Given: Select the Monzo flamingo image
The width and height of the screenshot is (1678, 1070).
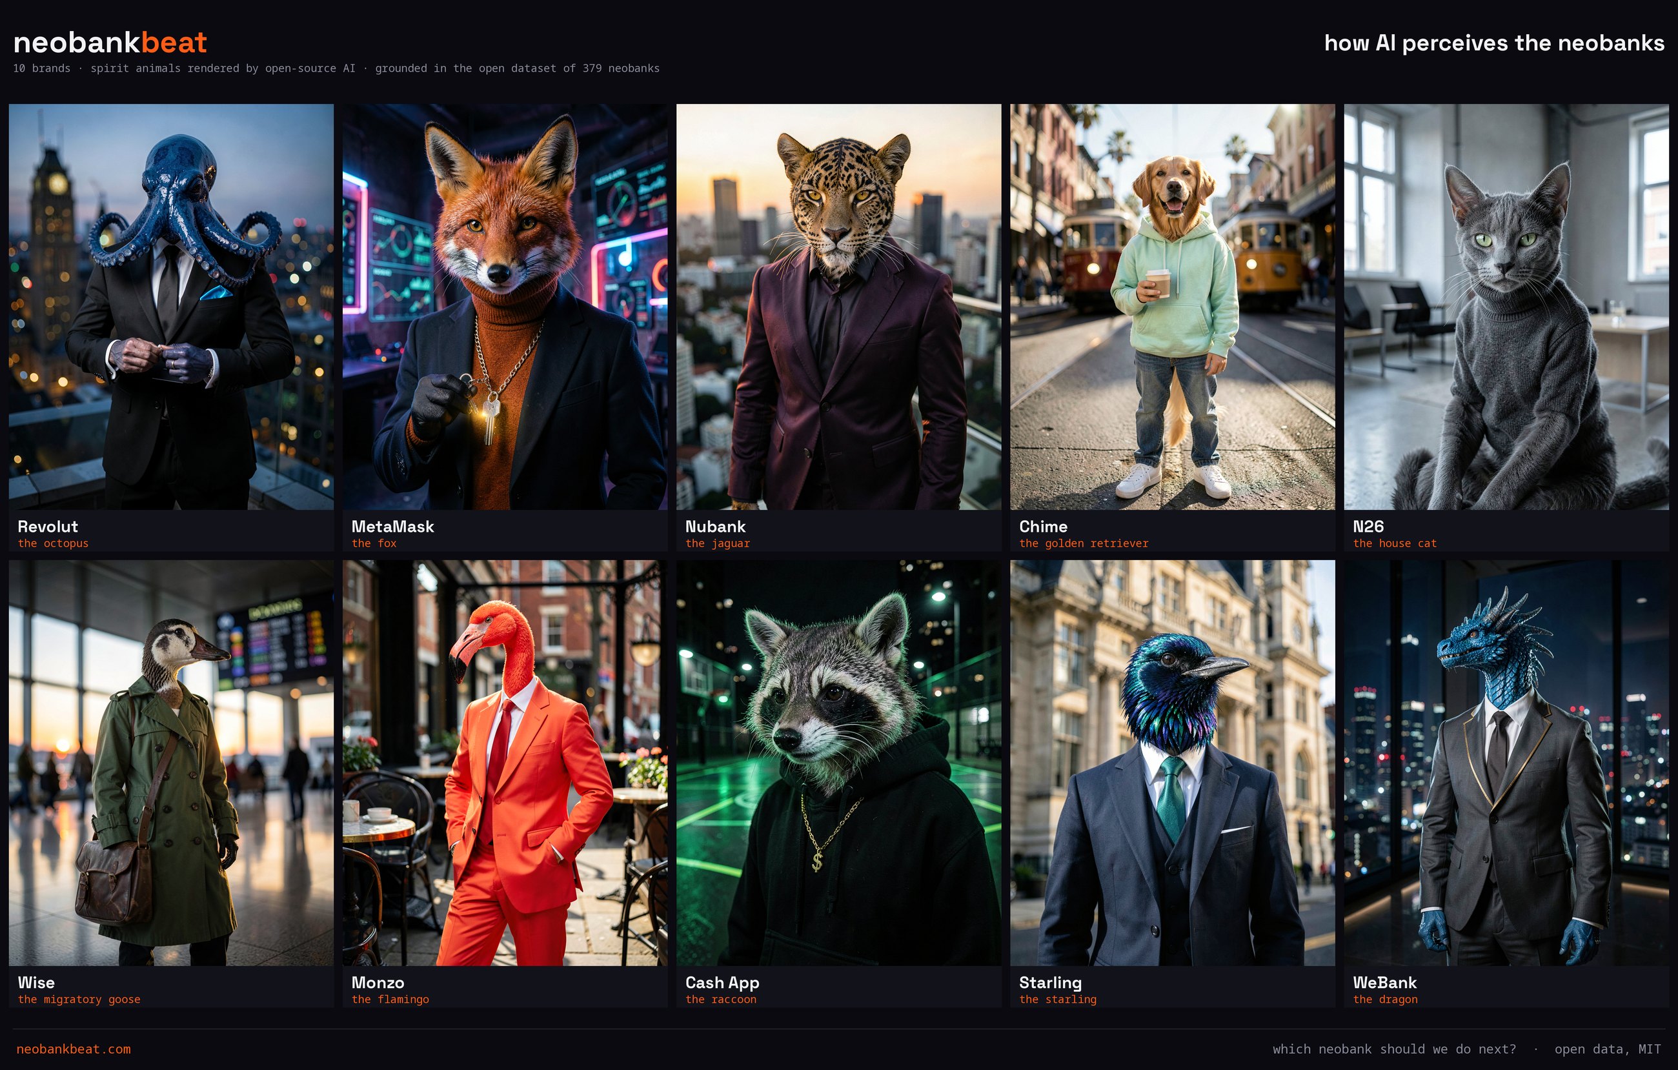Looking at the screenshot, I should click(x=505, y=763).
